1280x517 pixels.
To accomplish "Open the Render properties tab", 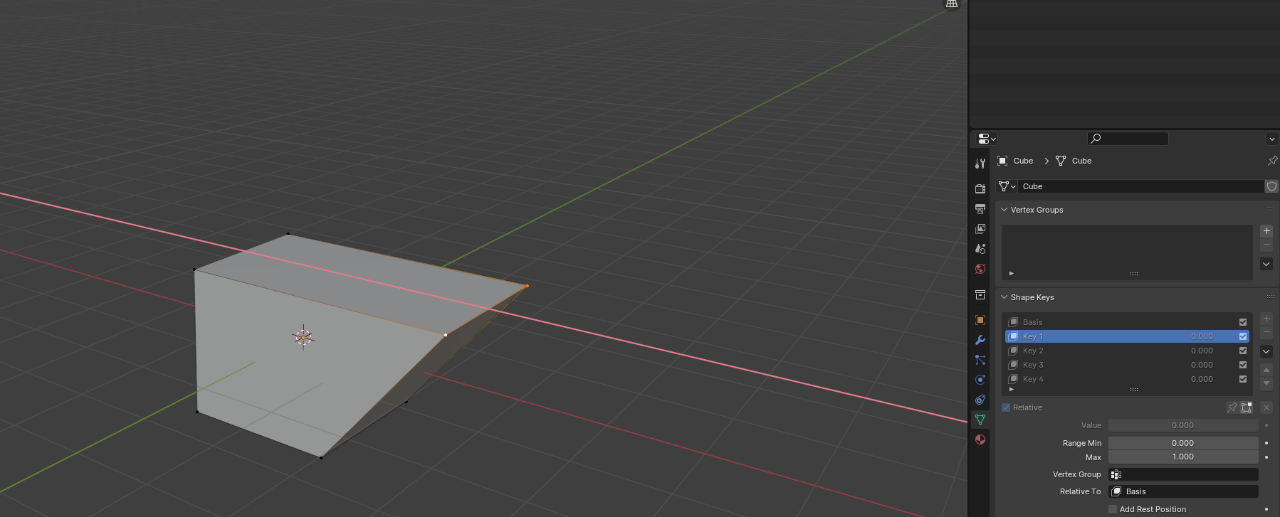I will 980,188.
